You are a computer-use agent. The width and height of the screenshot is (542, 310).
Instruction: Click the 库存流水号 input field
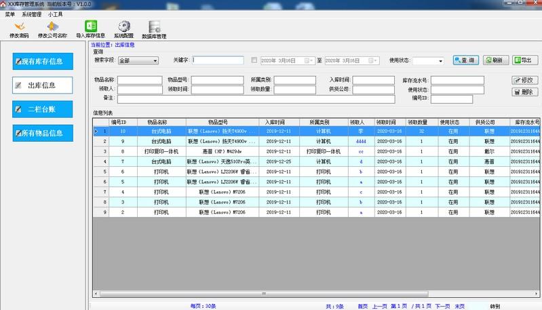pyautogui.click(x=458, y=80)
